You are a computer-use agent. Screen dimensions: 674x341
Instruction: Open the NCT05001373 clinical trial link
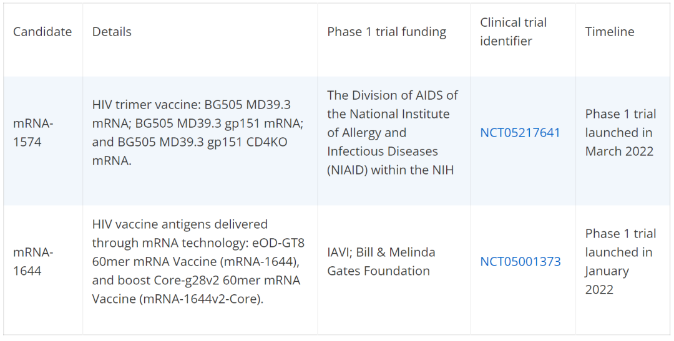[520, 262]
